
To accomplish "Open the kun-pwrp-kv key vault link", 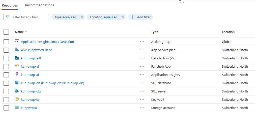I will (x=30, y=100).
